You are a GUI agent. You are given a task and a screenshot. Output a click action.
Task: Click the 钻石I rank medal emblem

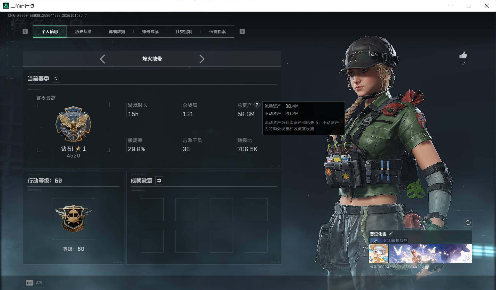74,124
